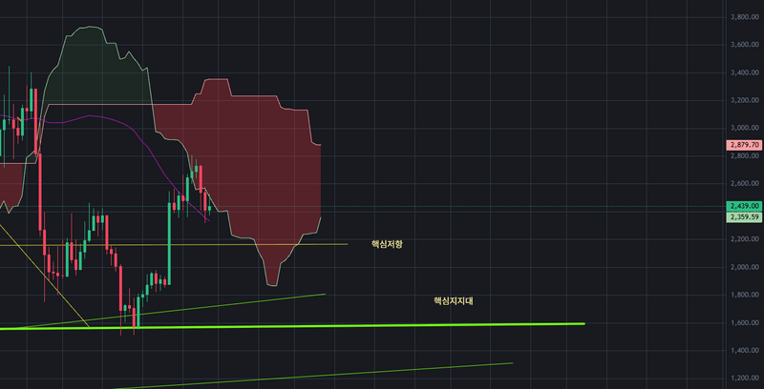Click the 2,000.00 price axis label

(x=745, y=267)
